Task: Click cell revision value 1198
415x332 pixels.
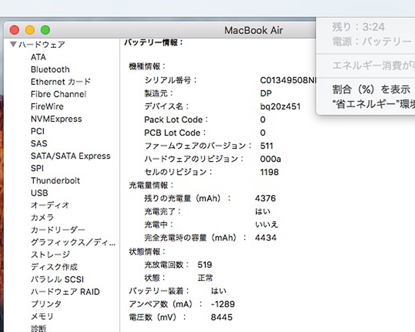Action: point(269,172)
